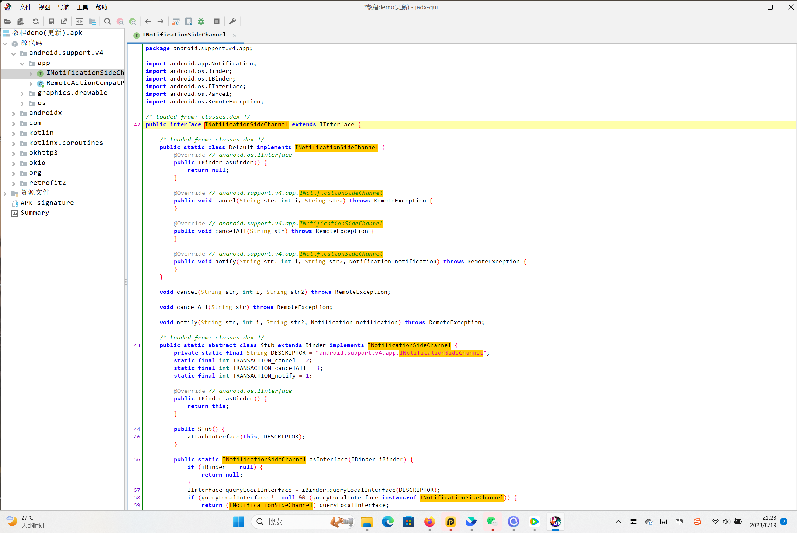Click line number 42 in gutter
This screenshot has width=797, height=533.
137,125
